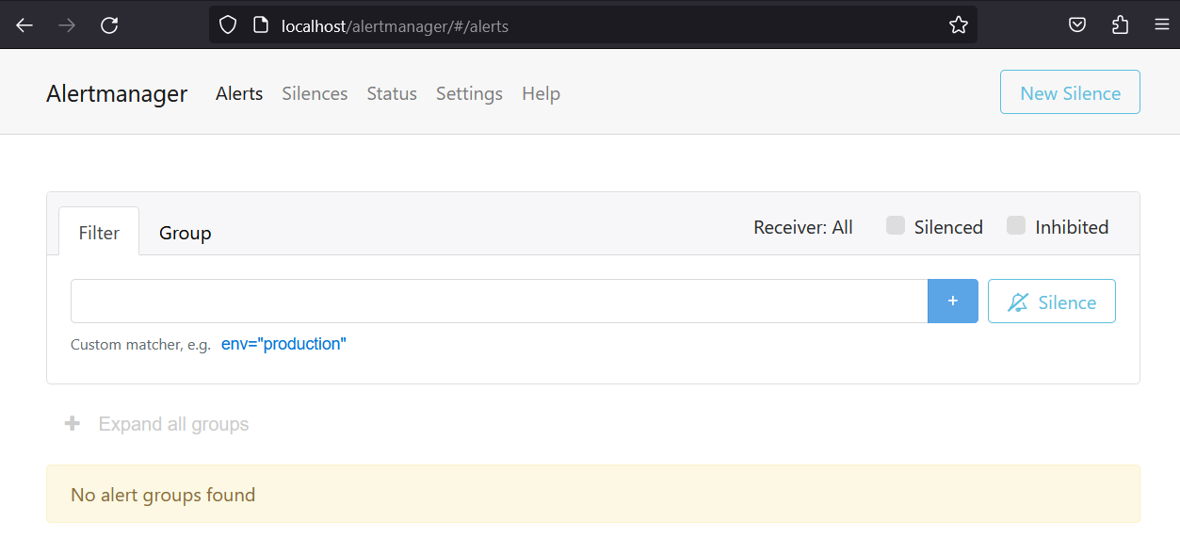
Task: Focus the custom matcher filter input
Action: click(x=499, y=301)
